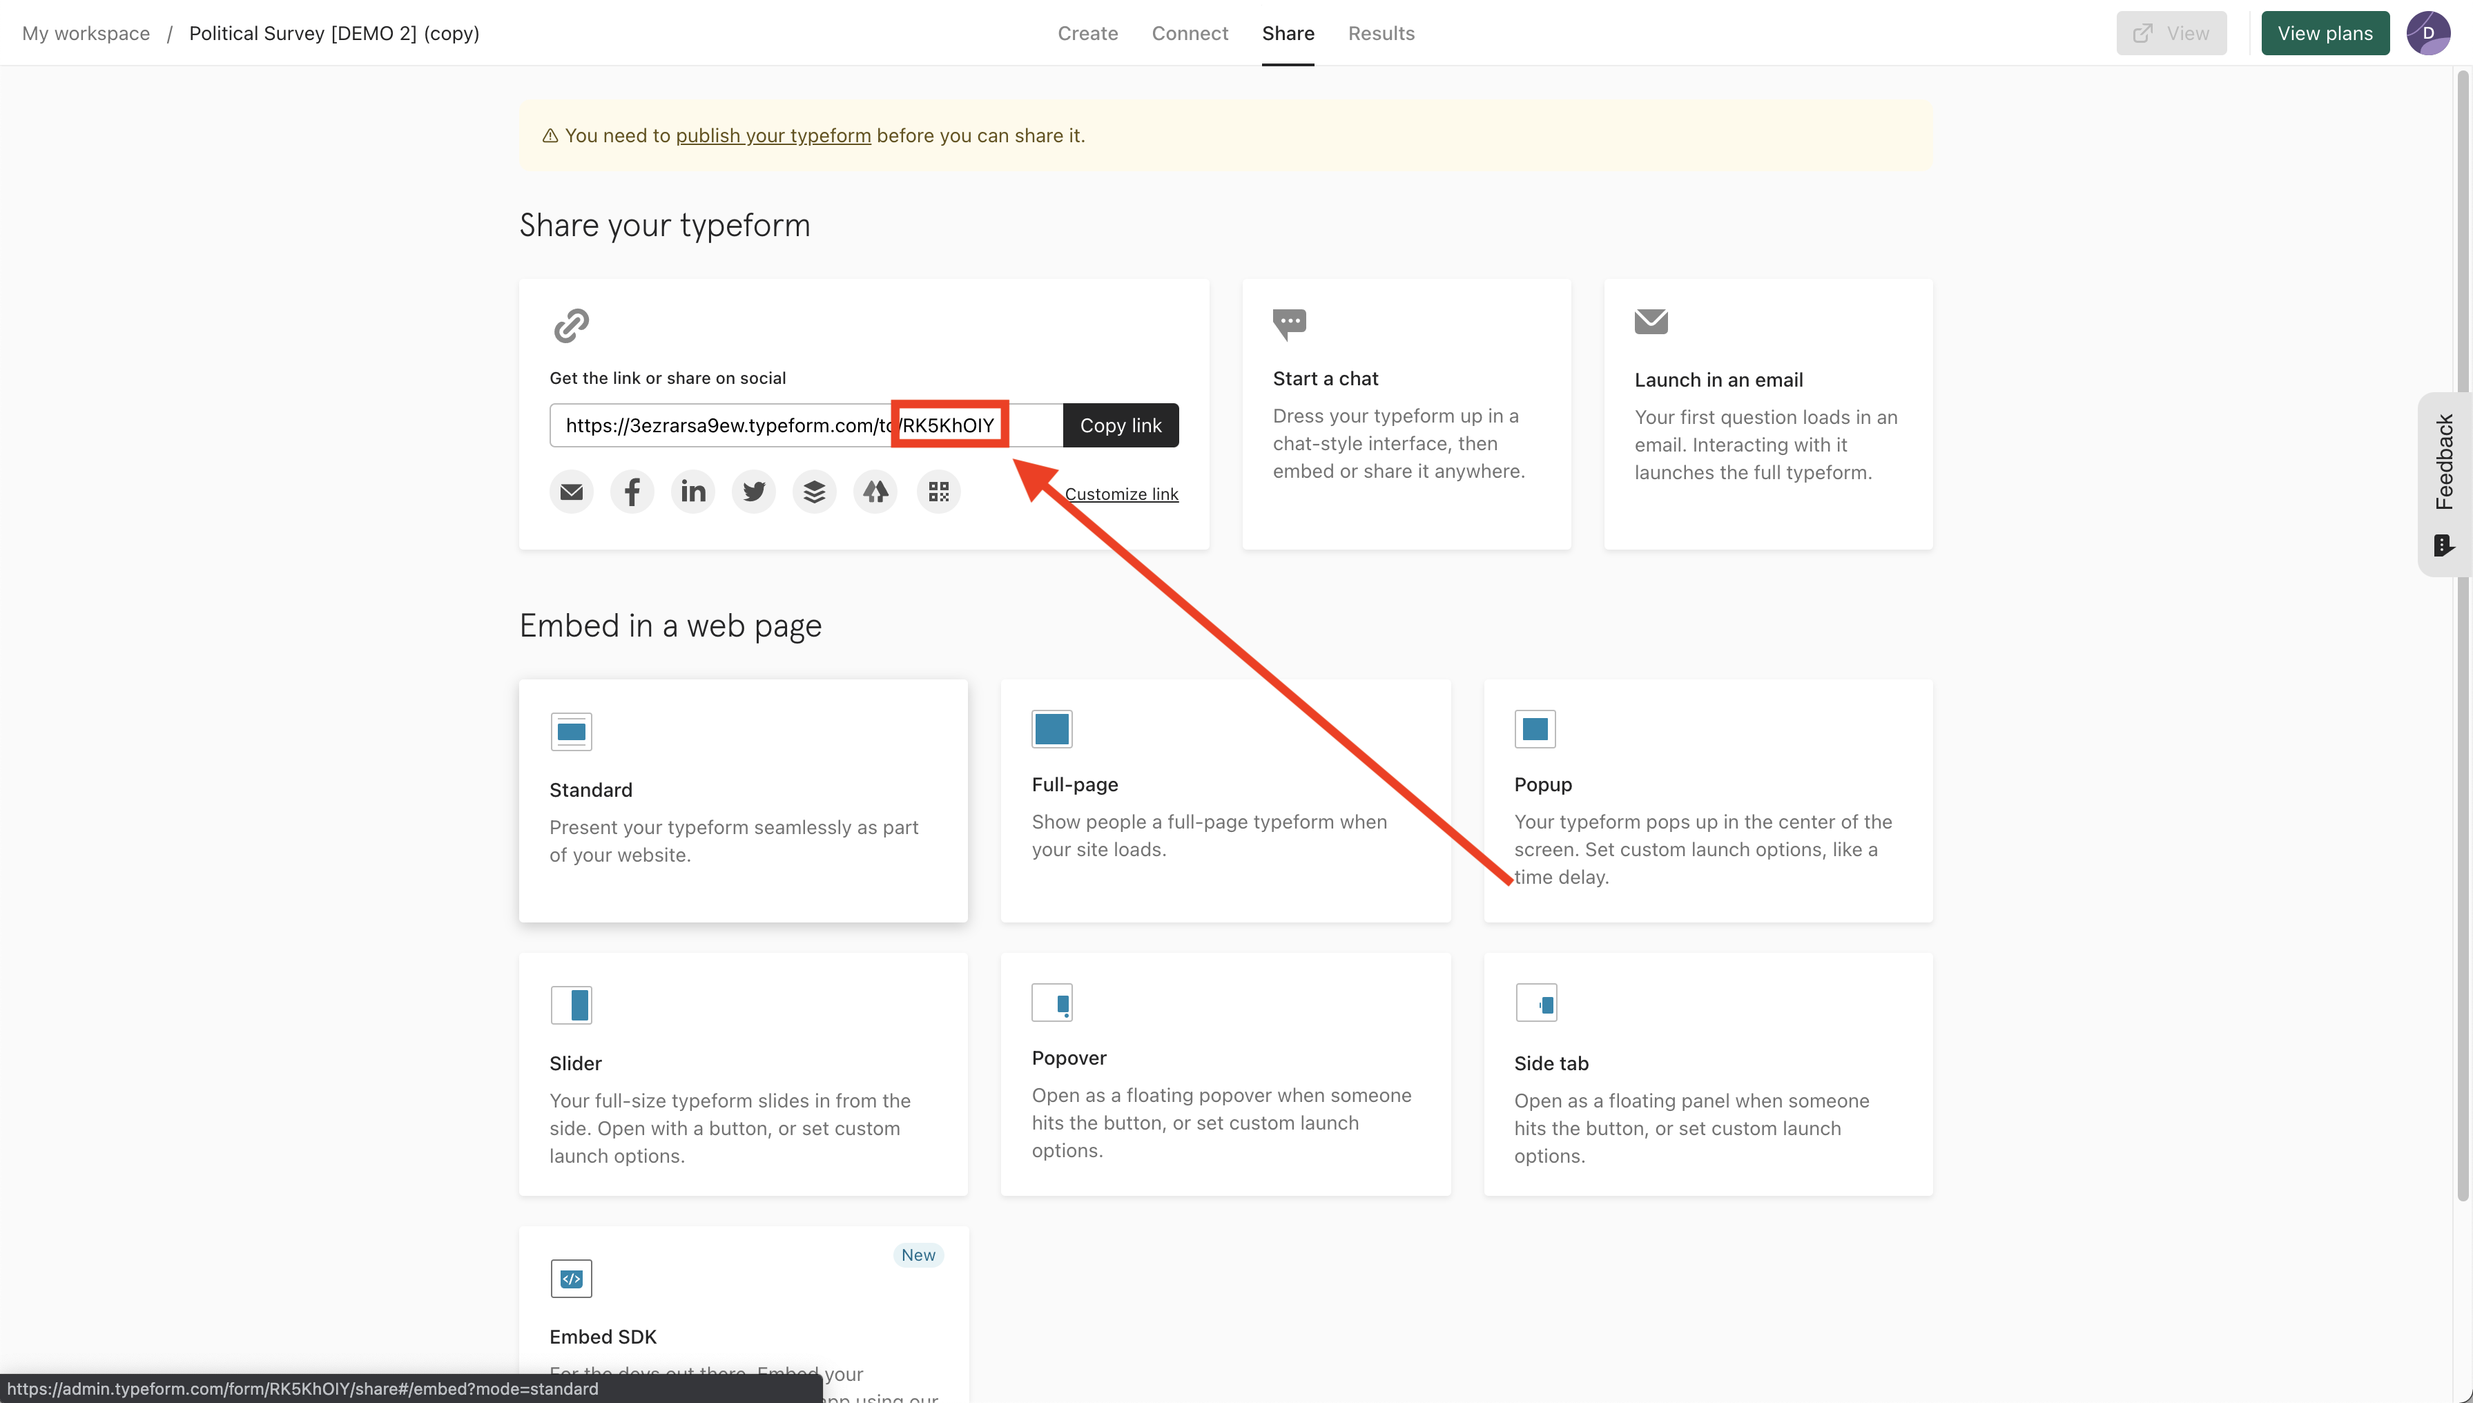Switch to the Create tab

click(x=1087, y=32)
